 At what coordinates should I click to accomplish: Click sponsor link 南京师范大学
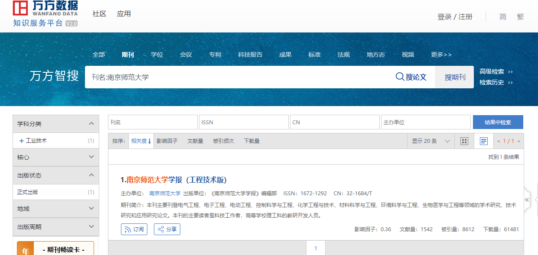(x=165, y=194)
